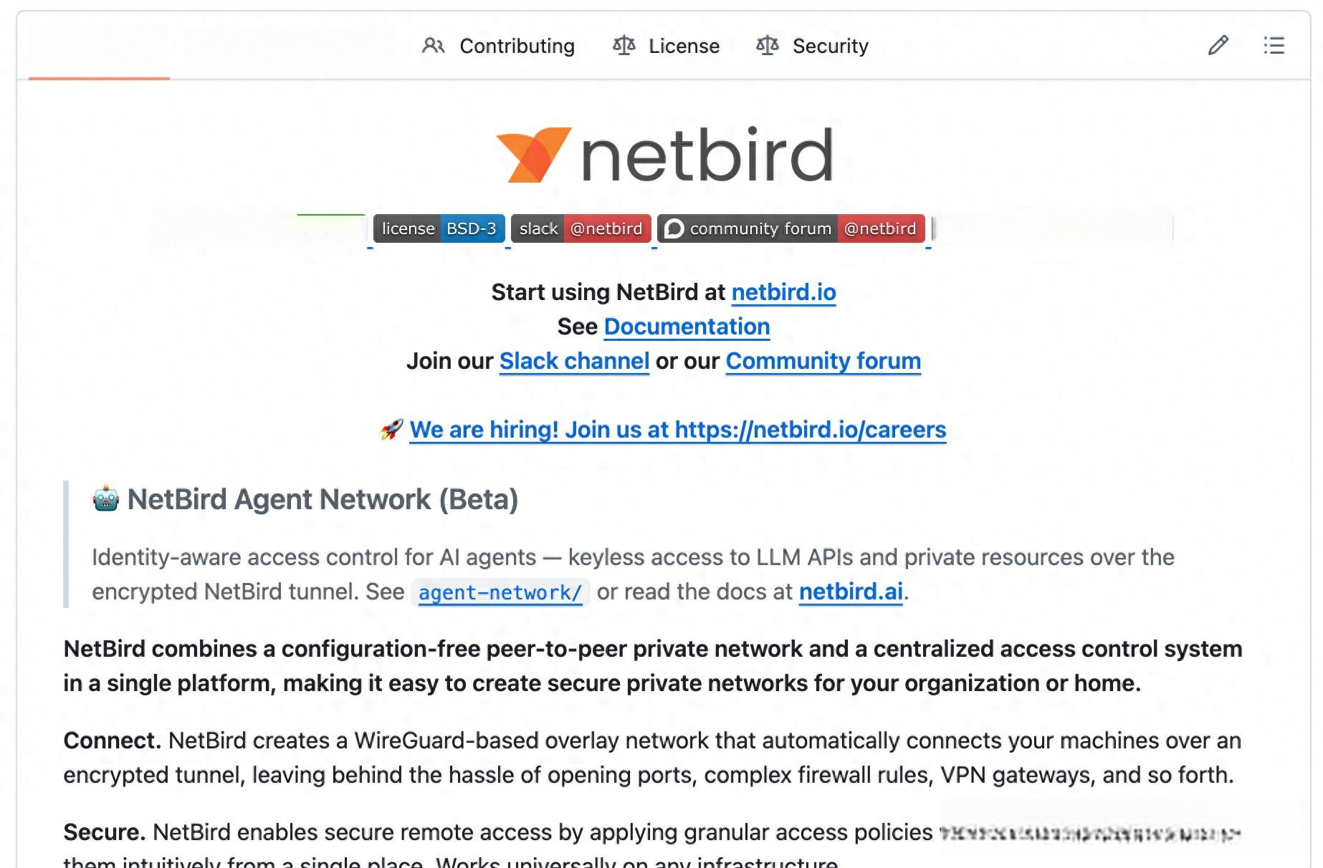1323x868 pixels.
Task: Open the Documentation link
Action: coord(687,327)
